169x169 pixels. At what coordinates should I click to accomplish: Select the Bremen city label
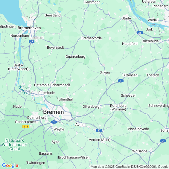pos(54,112)
